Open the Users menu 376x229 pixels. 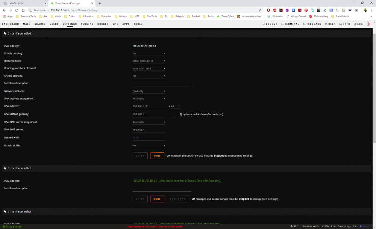point(54,24)
